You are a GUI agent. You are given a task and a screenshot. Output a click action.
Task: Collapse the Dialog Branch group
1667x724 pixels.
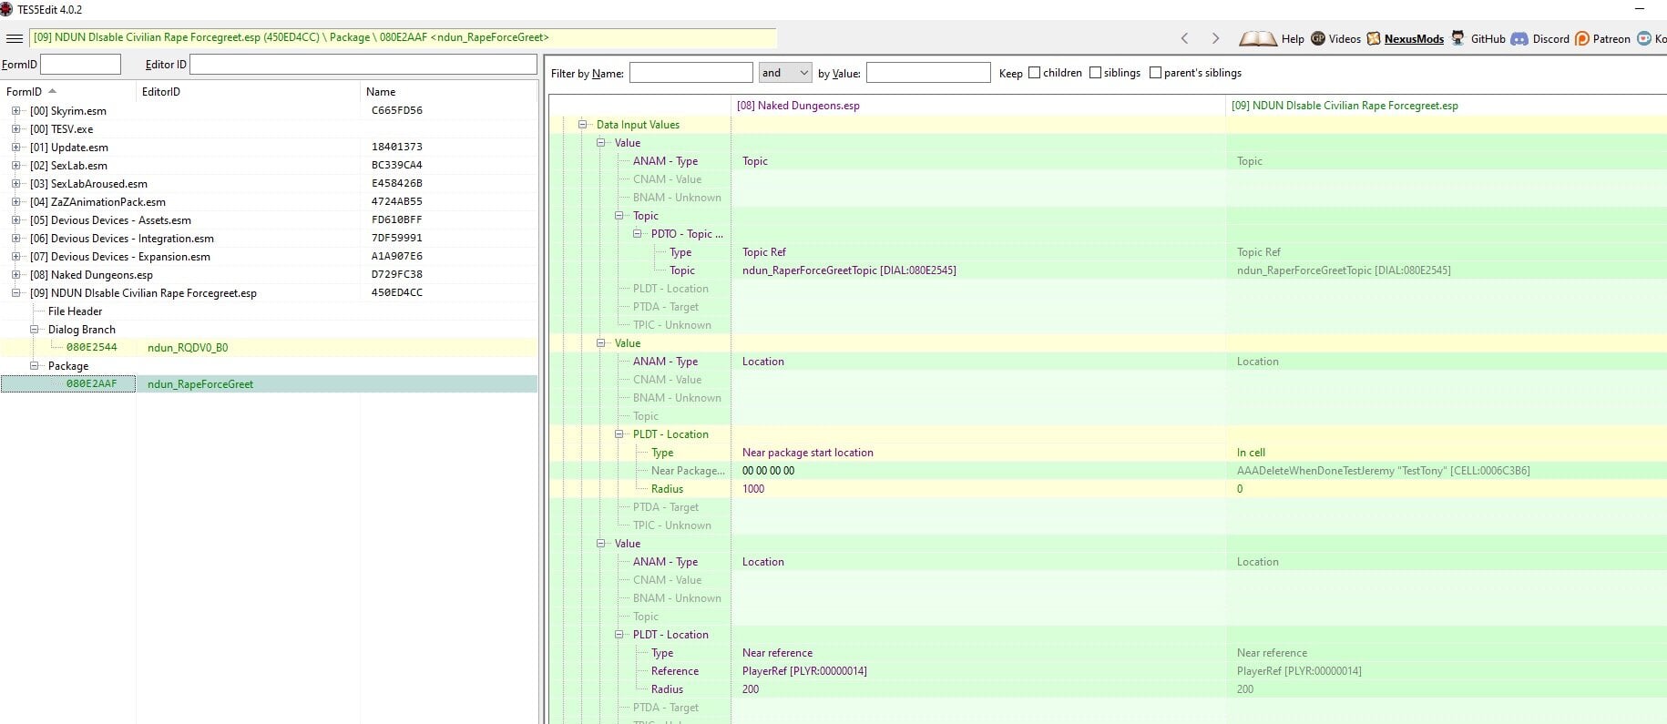click(x=35, y=330)
